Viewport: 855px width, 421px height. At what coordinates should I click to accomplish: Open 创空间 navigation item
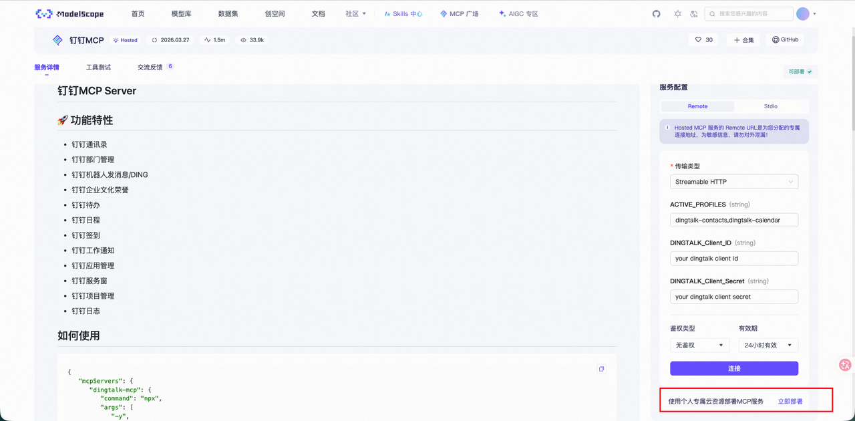coord(275,13)
